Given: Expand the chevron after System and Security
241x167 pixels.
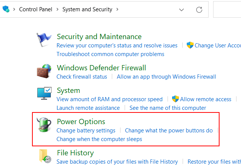Looking at the screenshot, I should tap(117, 9).
